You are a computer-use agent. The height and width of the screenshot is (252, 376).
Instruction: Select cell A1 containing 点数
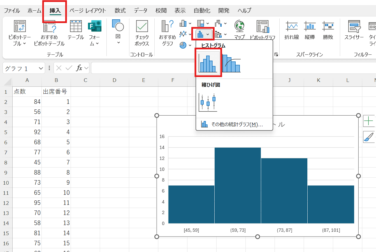[x=27, y=91]
